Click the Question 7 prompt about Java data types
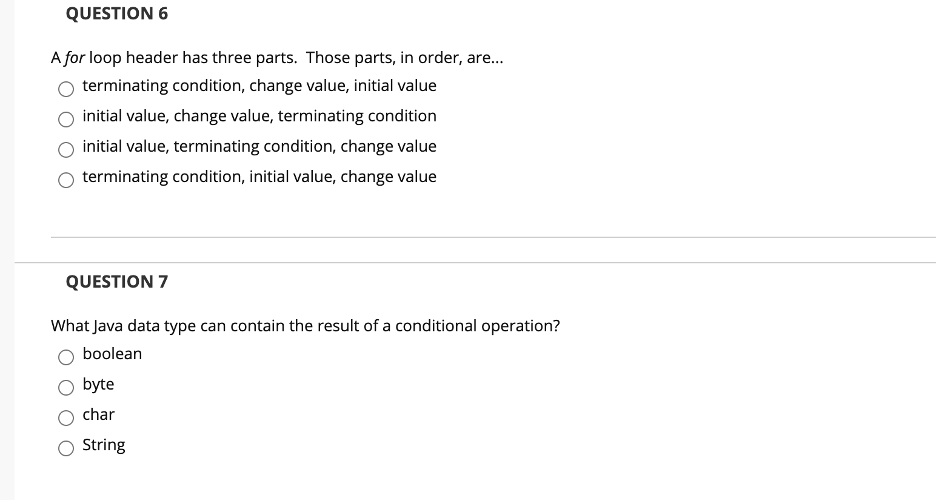This screenshot has width=936, height=500. pyautogui.click(x=306, y=326)
